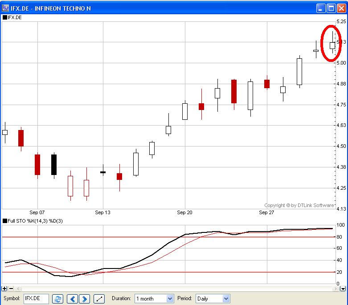Click the Sep 27 date label
The image size is (348, 305).
[266, 212]
